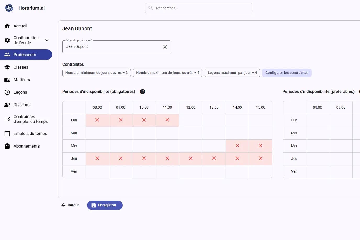
Task: Click Configurer les contraintes button
Action: click(287, 73)
